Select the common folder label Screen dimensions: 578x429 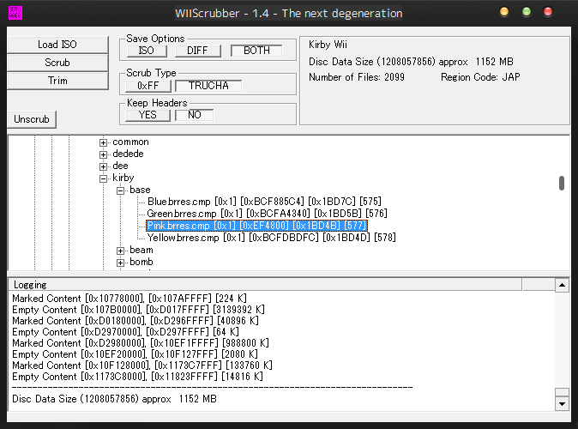(131, 142)
